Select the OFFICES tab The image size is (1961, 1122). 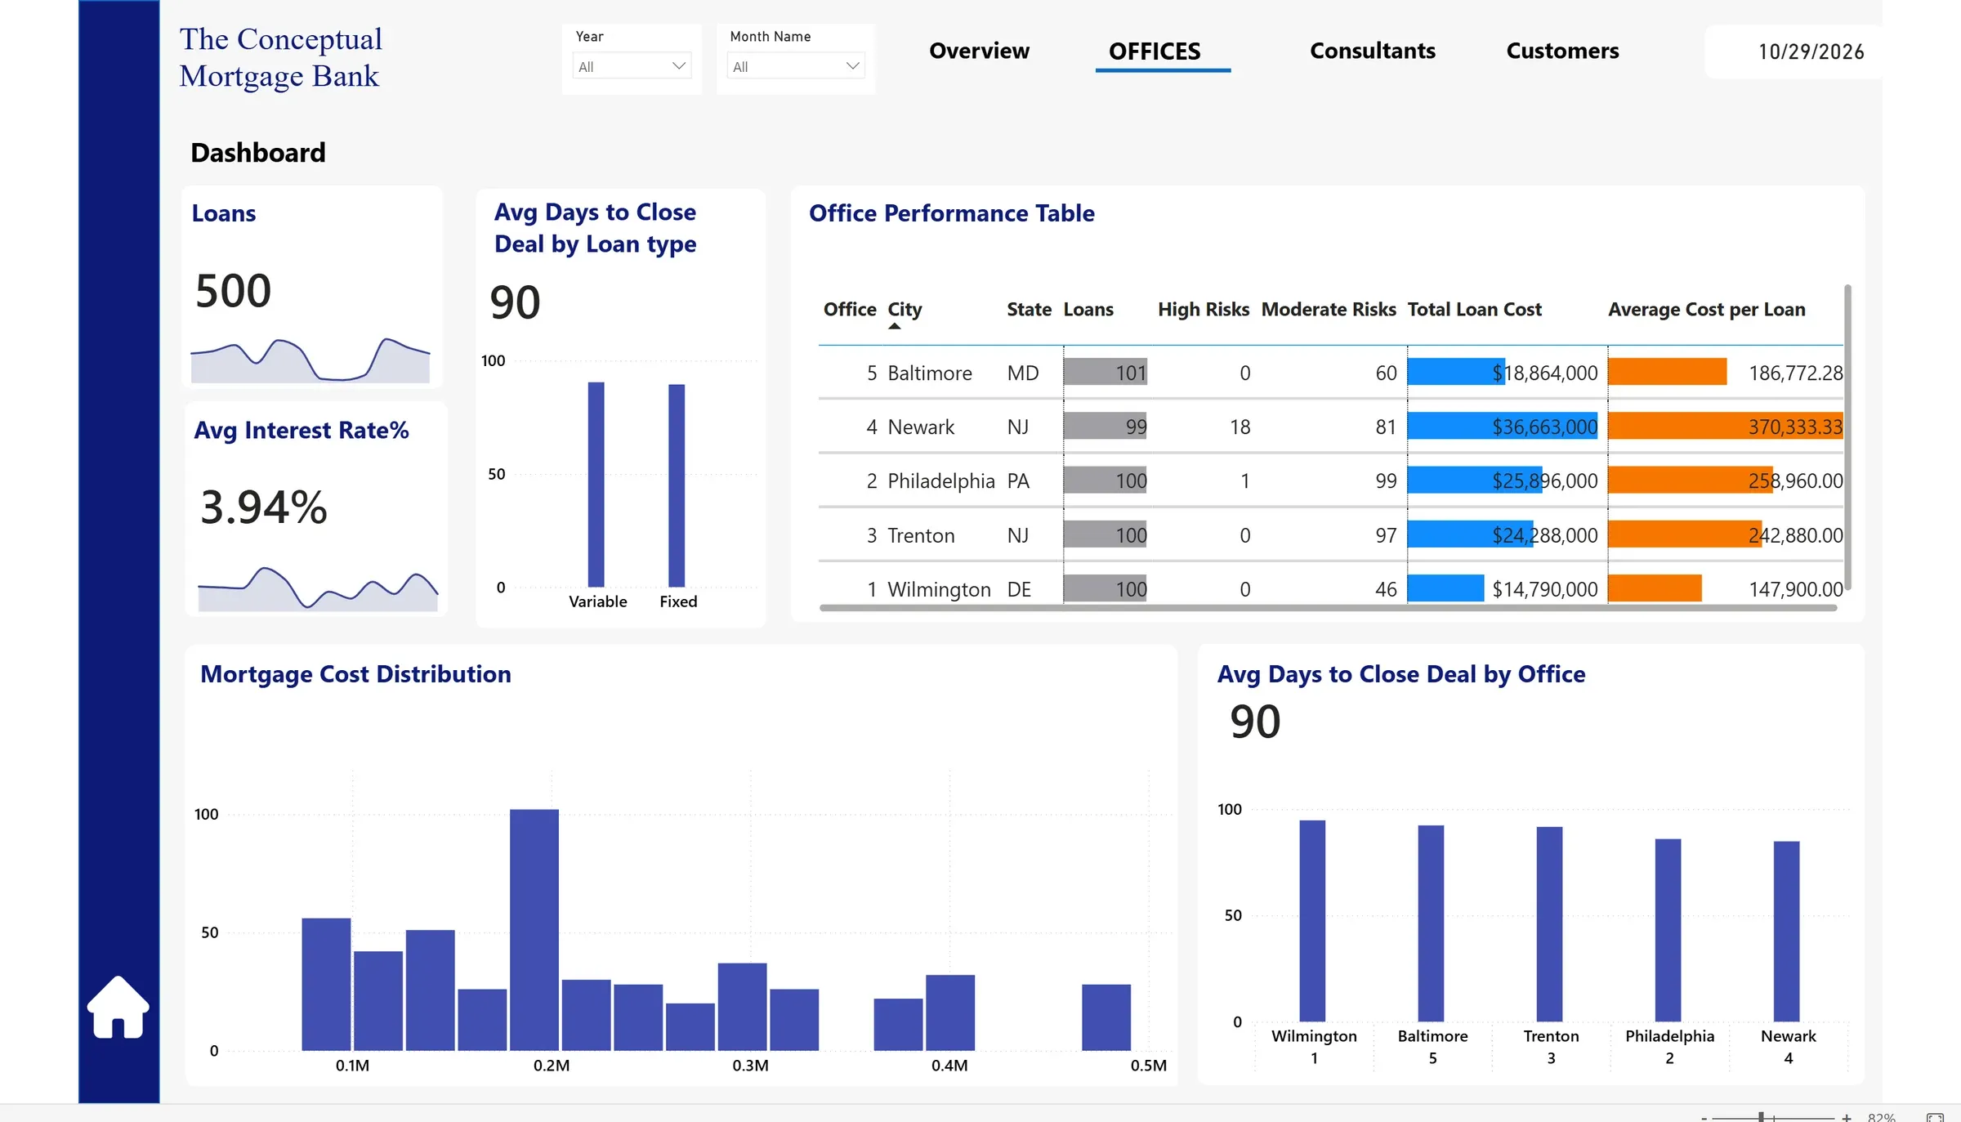tap(1155, 51)
